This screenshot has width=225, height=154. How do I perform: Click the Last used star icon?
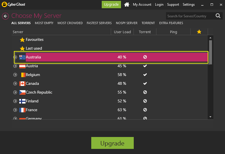[22, 48]
